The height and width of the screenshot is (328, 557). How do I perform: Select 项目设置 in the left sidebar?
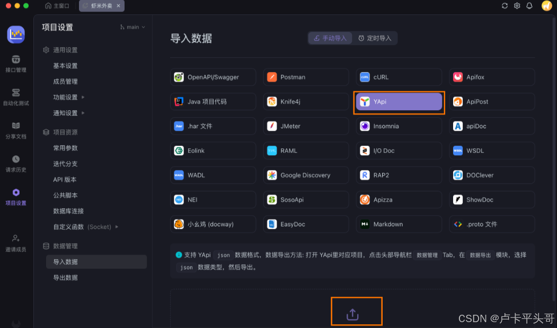pyautogui.click(x=15, y=197)
